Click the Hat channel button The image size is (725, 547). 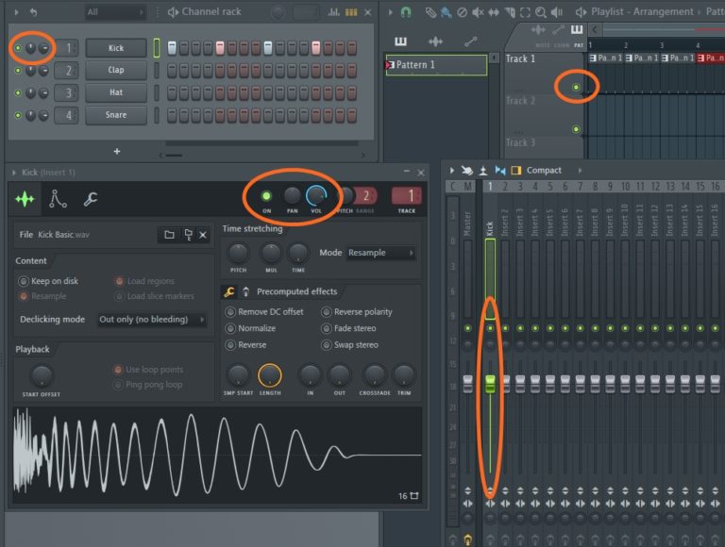116,92
